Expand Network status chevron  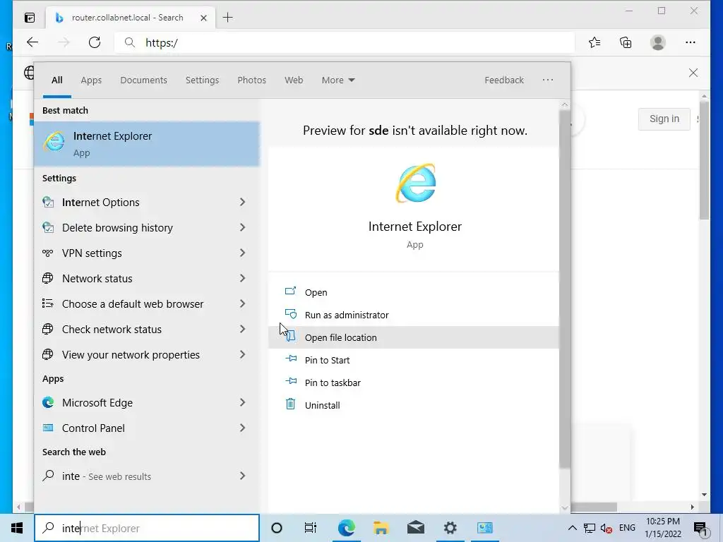pos(243,278)
